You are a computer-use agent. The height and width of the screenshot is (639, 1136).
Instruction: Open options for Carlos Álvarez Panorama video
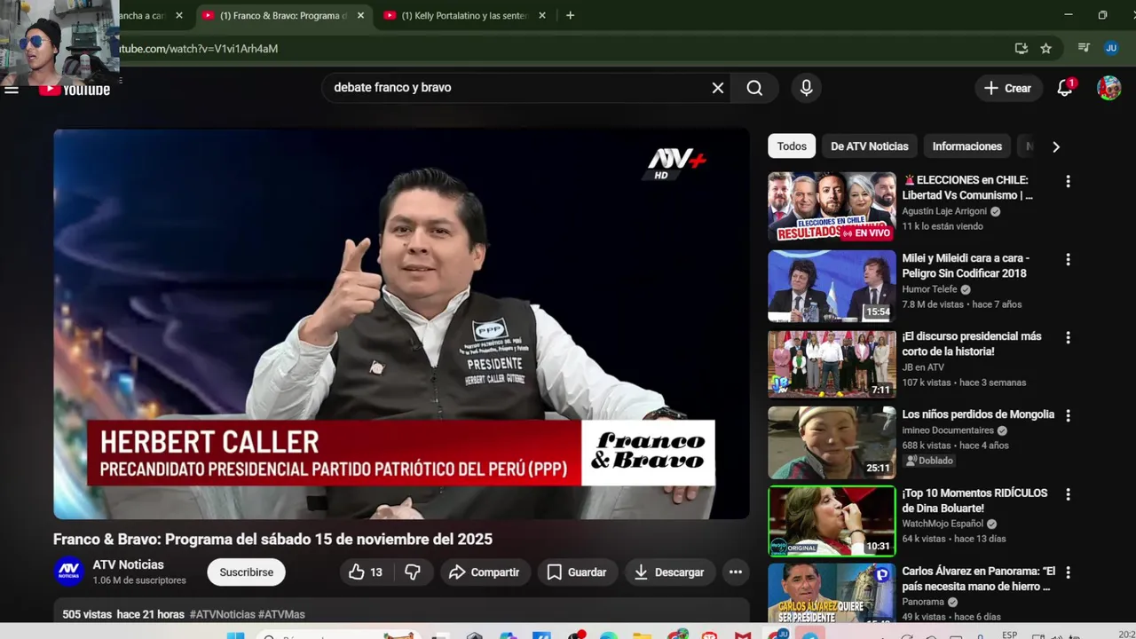click(1068, 572)
